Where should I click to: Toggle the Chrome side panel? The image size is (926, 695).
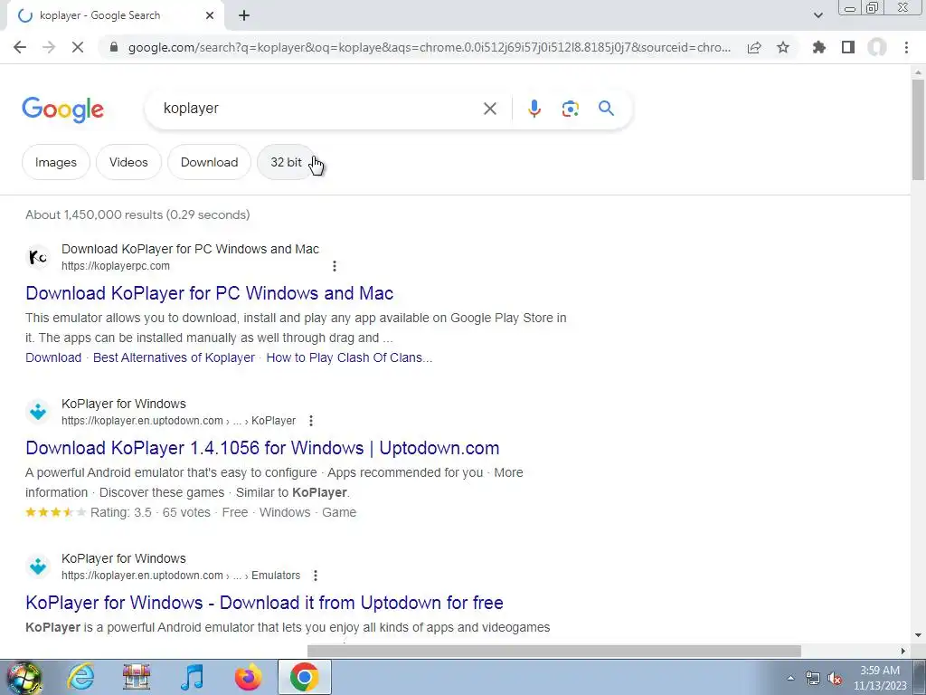pyautogui.click(x=848, y=47)
